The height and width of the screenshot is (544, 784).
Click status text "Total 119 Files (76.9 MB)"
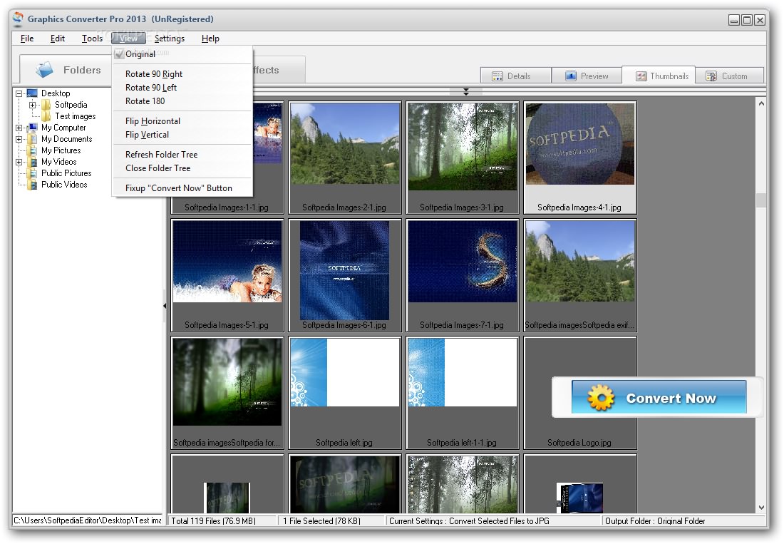[x=214, y=520]
